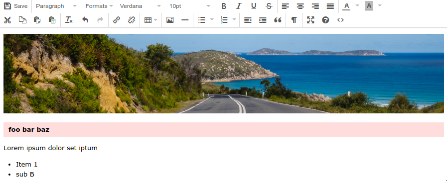Click the Insert image icon
This screenshot has width=447, height=181.
(x=170, y=20)
